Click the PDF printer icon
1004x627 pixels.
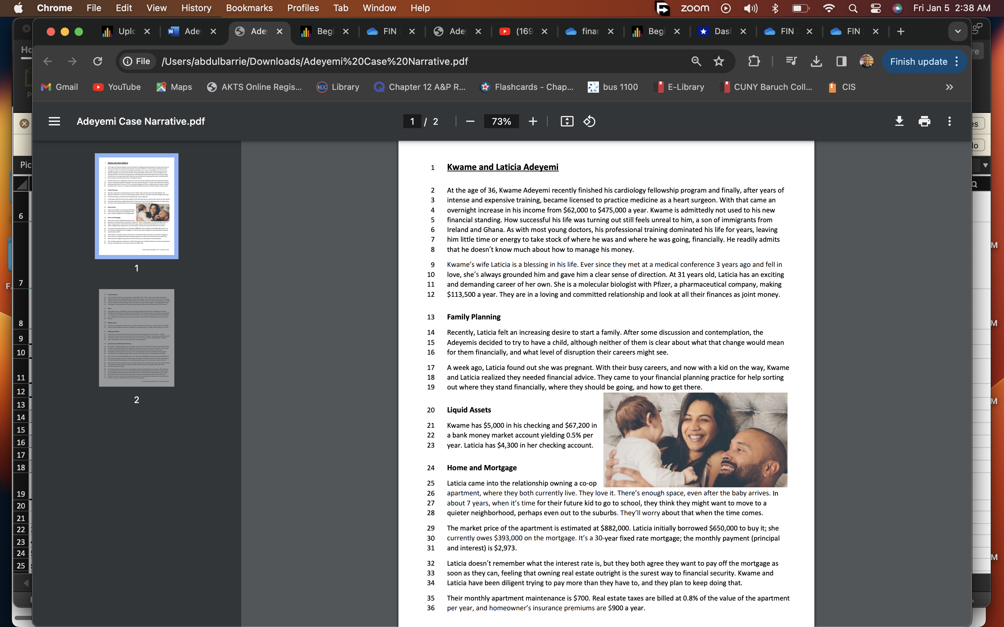coord(925,122)
